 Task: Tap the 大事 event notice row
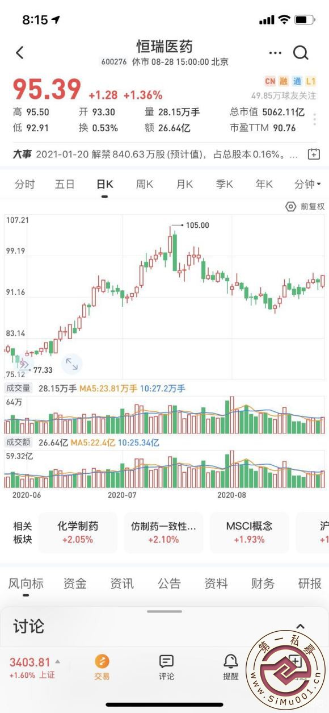coord(164,154)
